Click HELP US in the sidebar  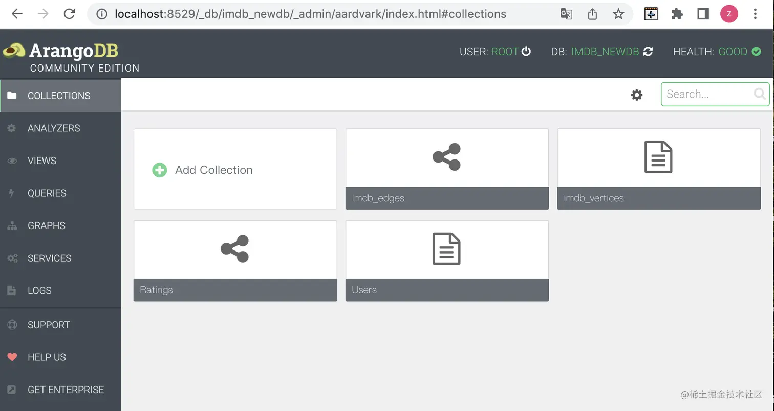[60, 357]
